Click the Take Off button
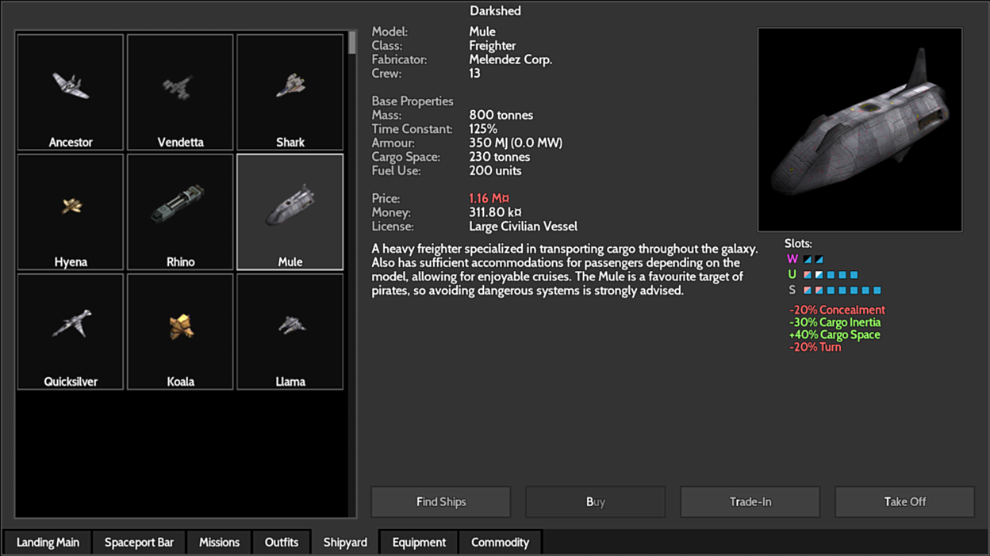990x556 pixels. [905, 502]
